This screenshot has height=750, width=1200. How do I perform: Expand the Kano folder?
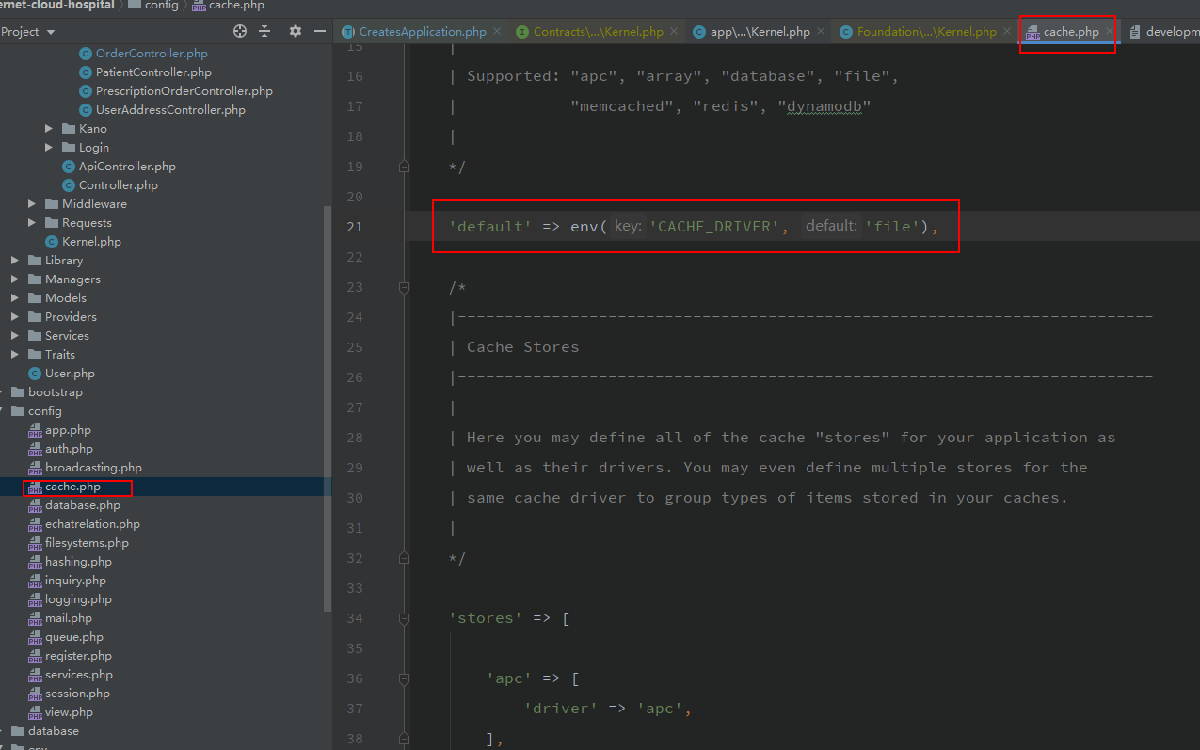(x=49, y=129)
